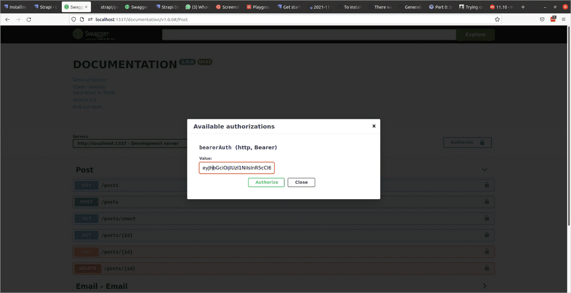The width and height of the screenshot is (571, 293).
Task: Bookmark this page with the star icon
Action: (497, 19)
